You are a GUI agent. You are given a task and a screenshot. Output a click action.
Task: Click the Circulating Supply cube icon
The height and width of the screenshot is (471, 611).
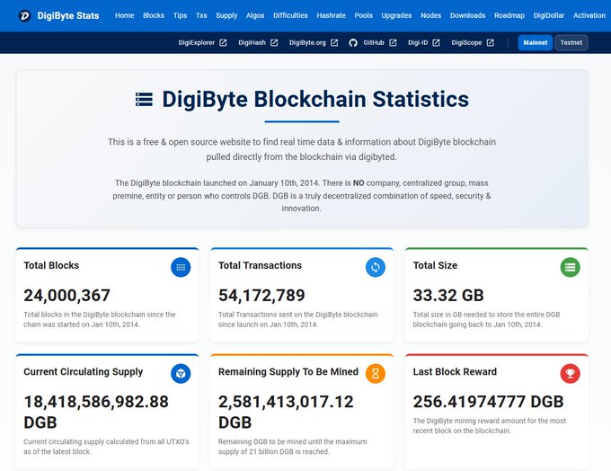181,374
